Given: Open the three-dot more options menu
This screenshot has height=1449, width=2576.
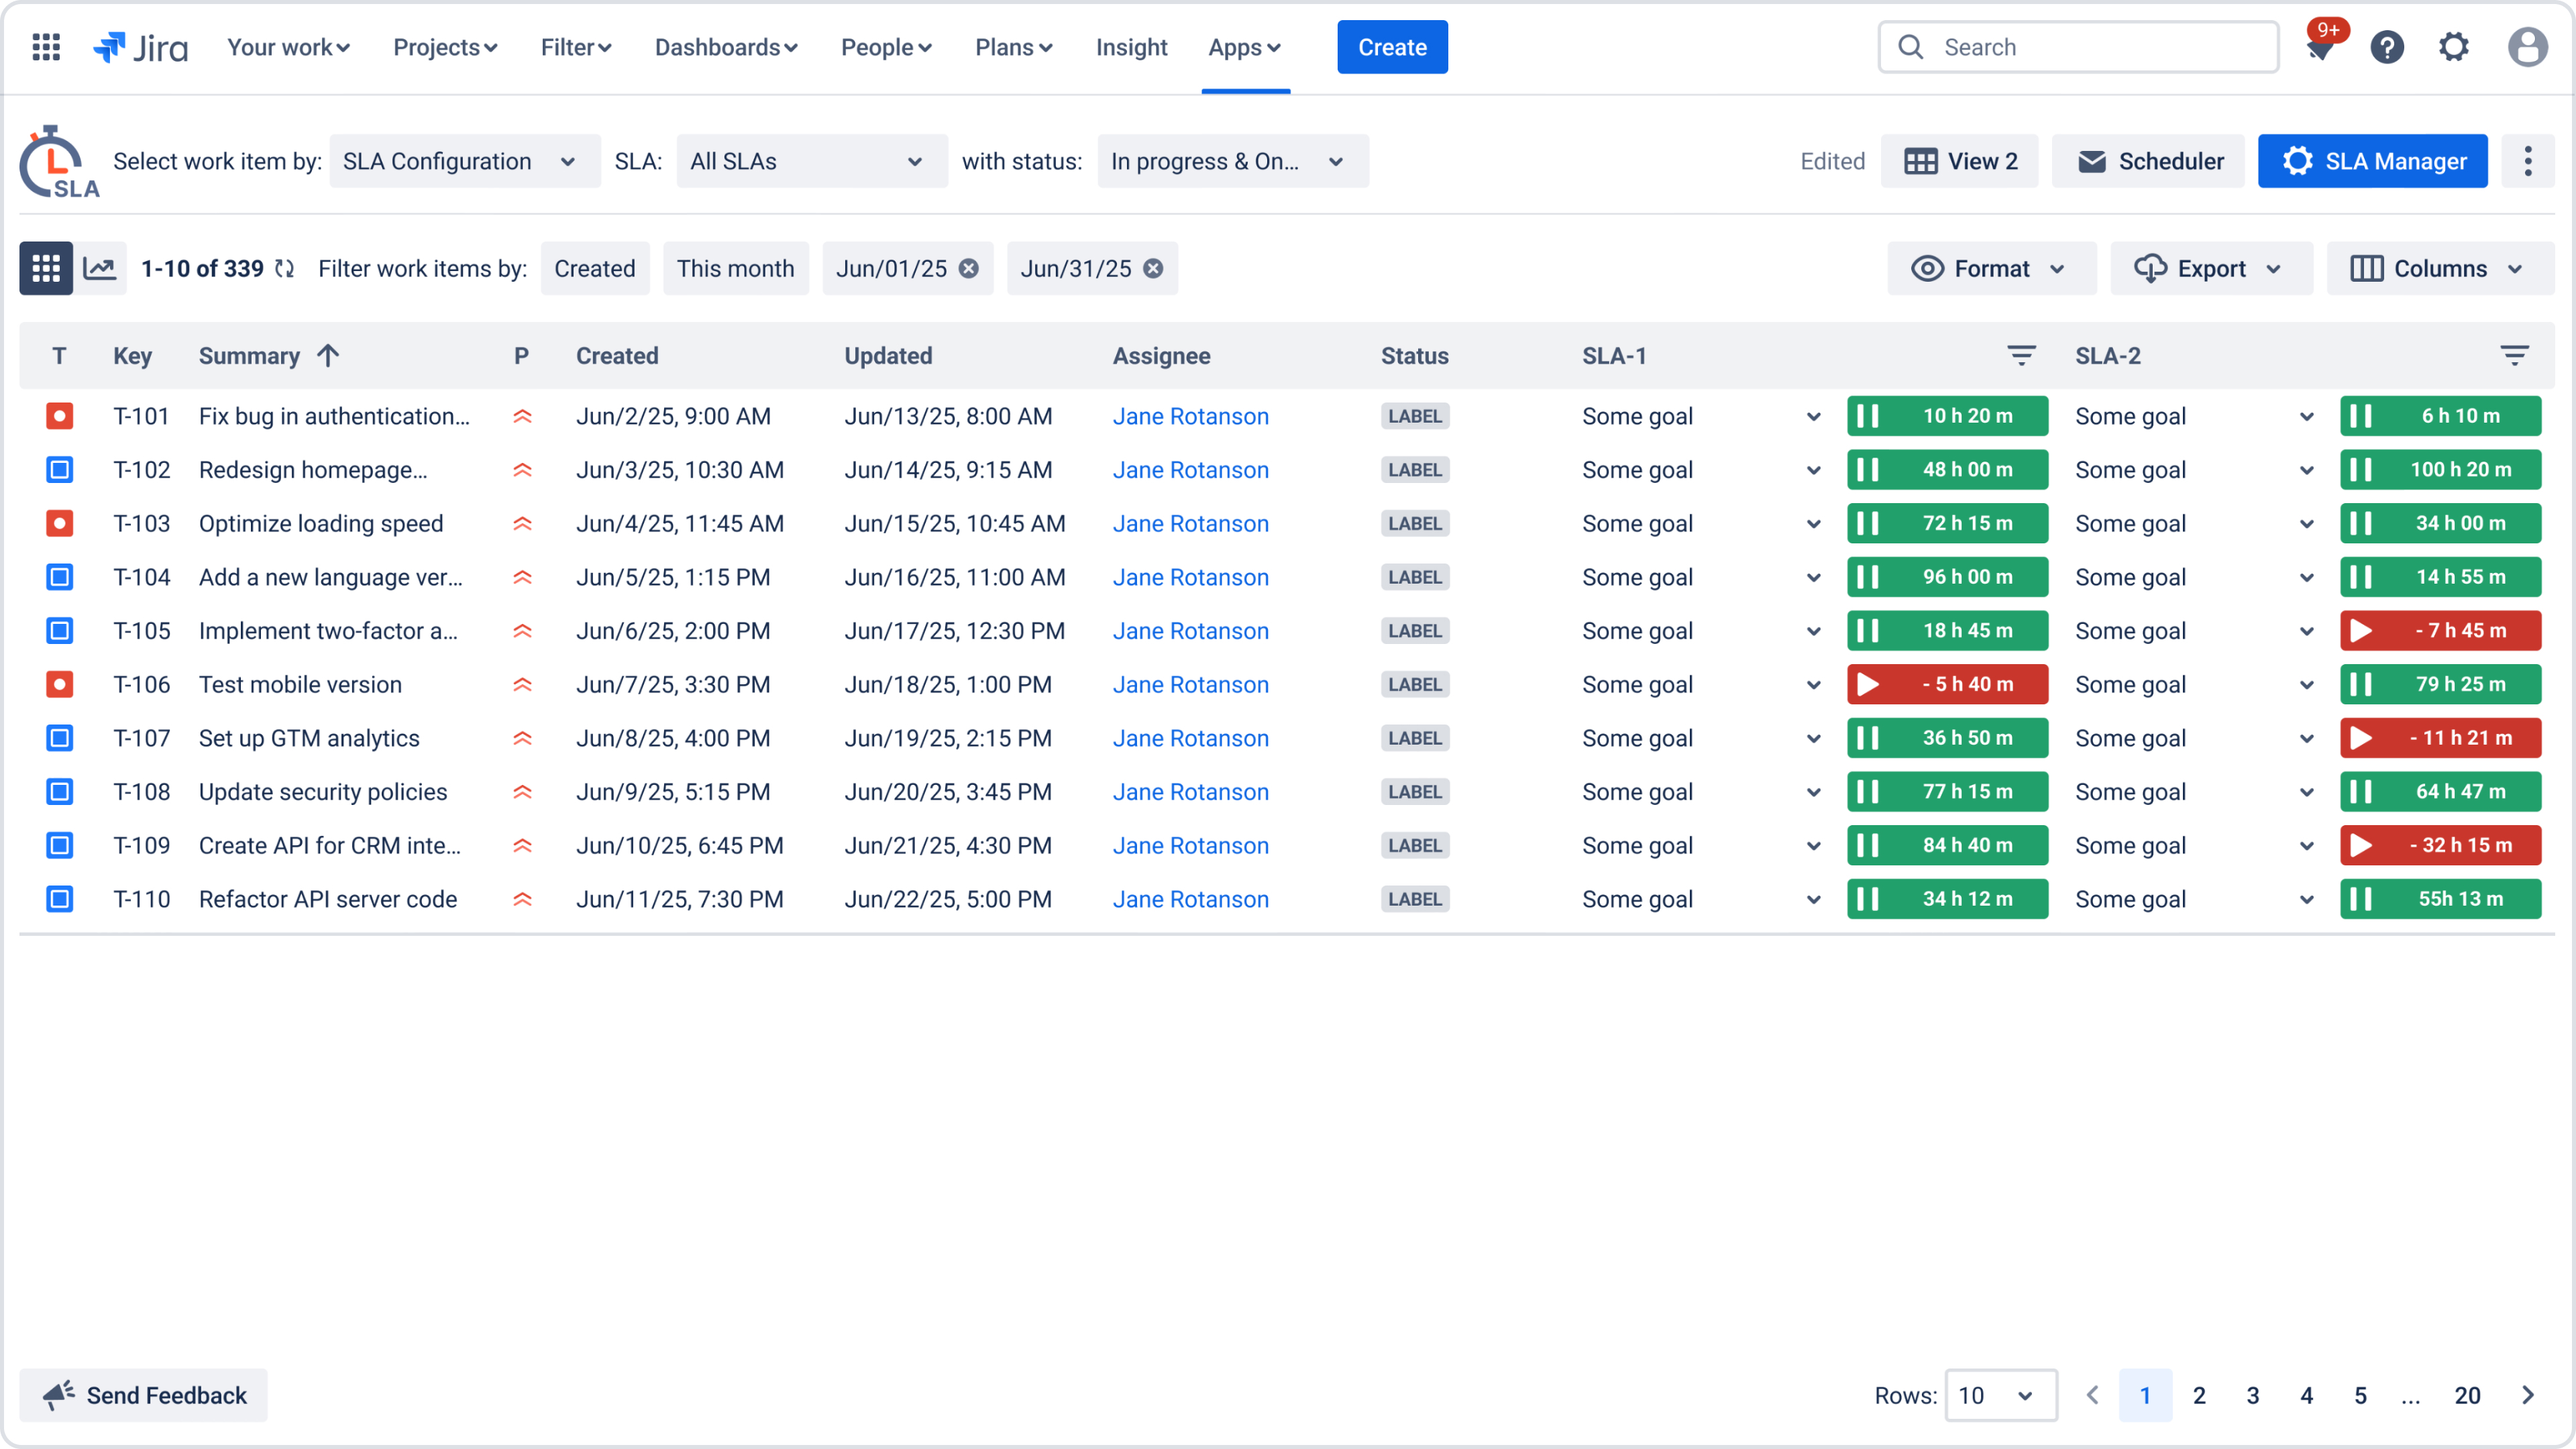Looking at the screenshot, I should coord(2527,161).
